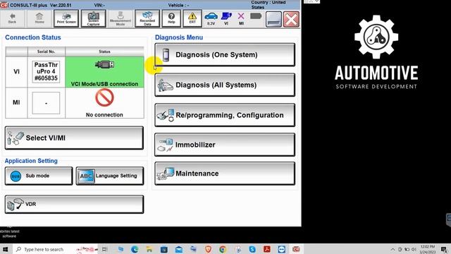Open Recorded Data from toolbar
451x254 pixels.
[x=147, y=19]
